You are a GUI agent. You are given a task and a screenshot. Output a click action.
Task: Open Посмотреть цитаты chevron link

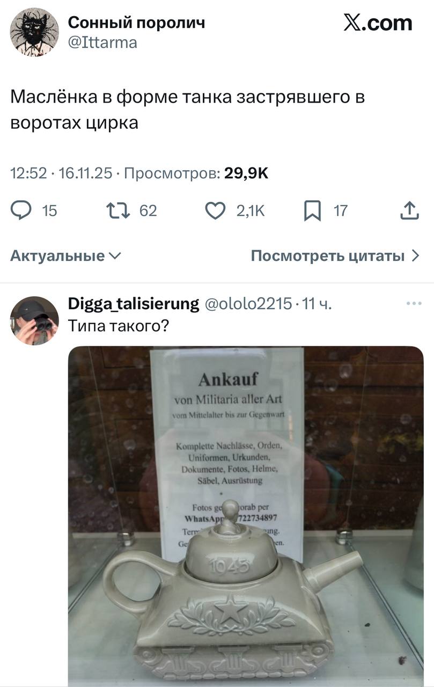tap(335, 256)
